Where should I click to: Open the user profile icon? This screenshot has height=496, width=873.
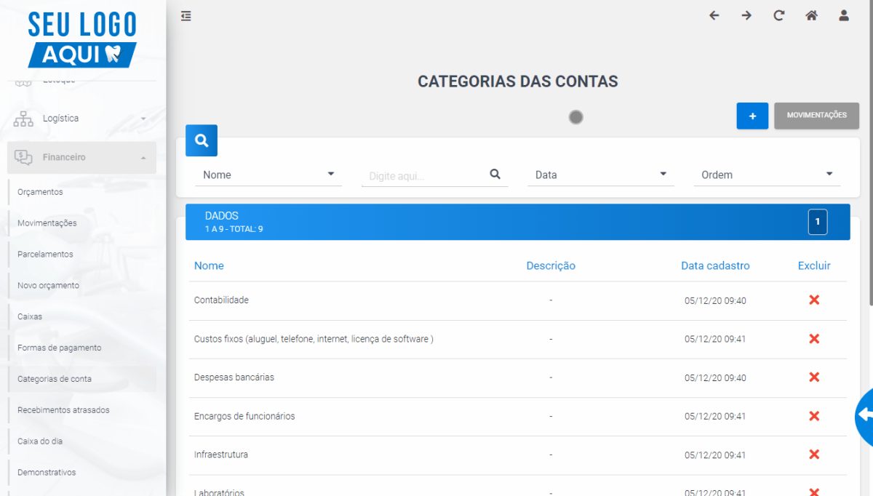pos(844,15)
